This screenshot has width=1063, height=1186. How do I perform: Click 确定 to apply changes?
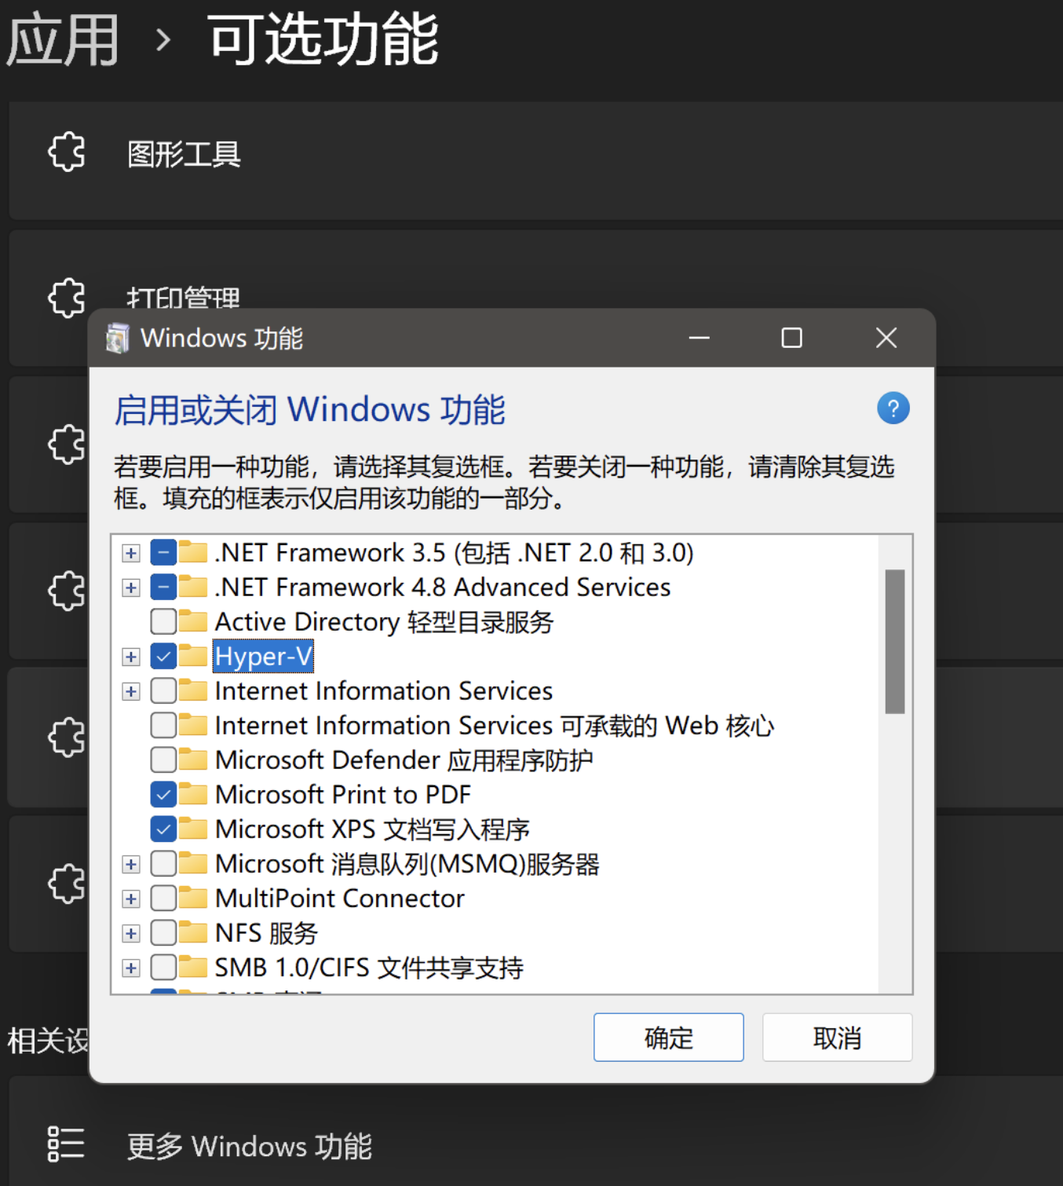[668, 1038]
